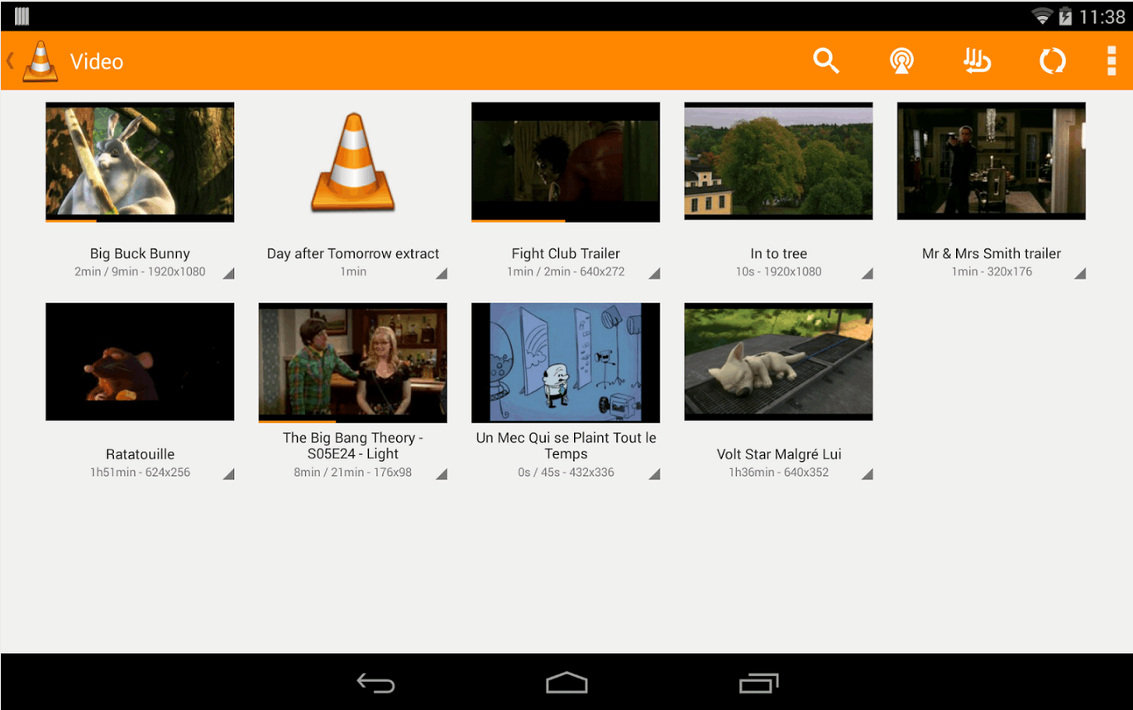This screenshot has height=710, width=1133.
Task: Play the Big Buck Bunny thumbnail
Action: (x=140, y=162)
